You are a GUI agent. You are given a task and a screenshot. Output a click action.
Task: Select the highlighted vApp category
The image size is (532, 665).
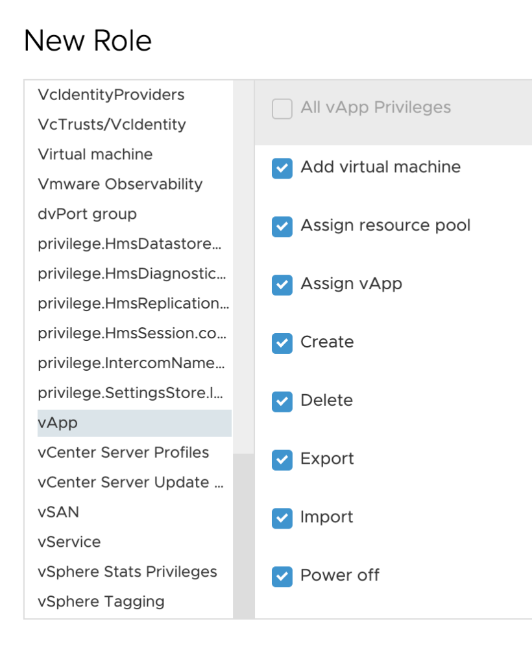point(134,423)
